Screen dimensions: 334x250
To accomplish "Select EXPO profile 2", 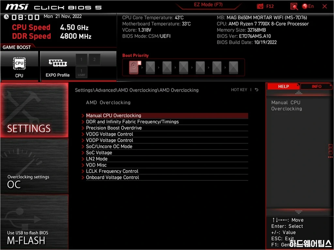I will [x=94, y=60].
